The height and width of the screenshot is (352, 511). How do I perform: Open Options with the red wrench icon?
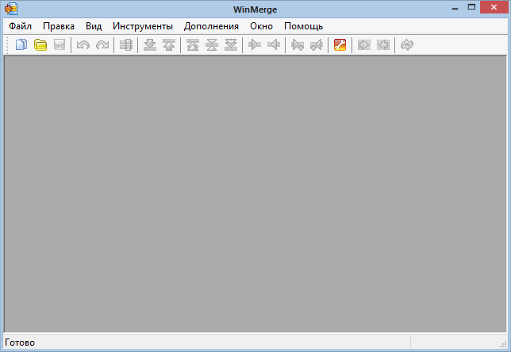(340, 44)
